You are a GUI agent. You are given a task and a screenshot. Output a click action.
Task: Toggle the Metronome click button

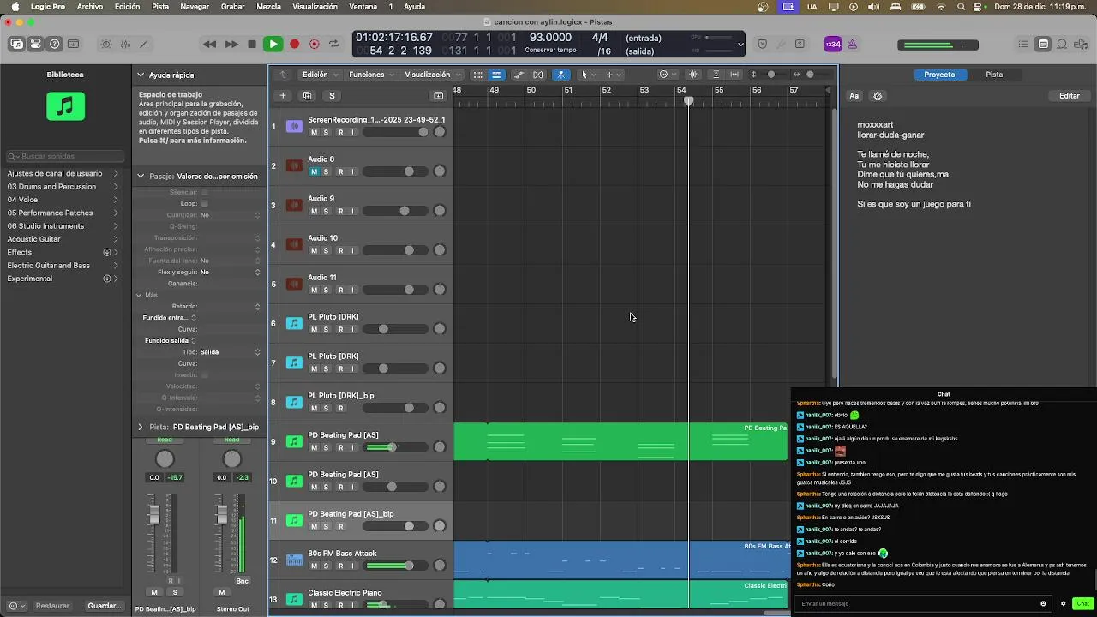[854, 45]
